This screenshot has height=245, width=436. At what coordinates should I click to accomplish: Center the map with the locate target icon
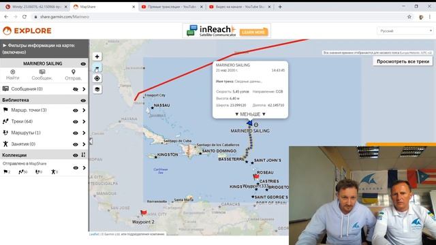(x=97, y=78)
